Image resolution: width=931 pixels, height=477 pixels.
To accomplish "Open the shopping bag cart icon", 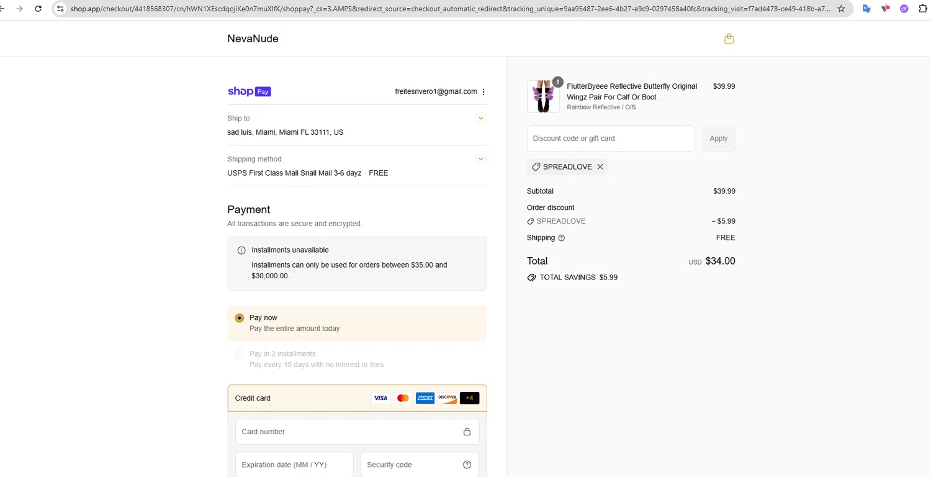I will click(x=729, y=39).
